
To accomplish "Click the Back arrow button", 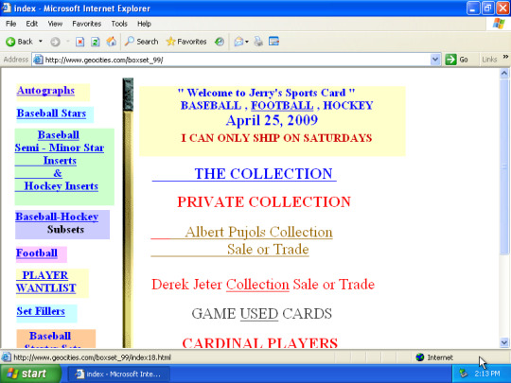I will [19, 42].
